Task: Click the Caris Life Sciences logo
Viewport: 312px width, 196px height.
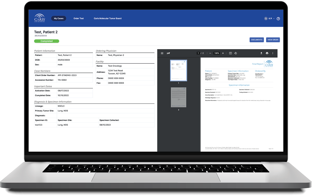Action: click(39, 18)
